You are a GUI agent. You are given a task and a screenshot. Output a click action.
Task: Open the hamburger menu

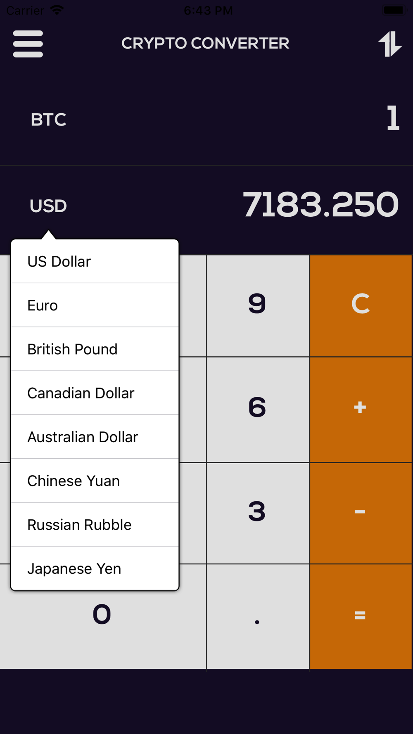coord(28,44)
